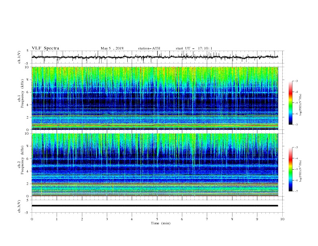Click the "10" frequency tick of ch.2 spectrogram
This screenshot has width=318, height=246.
point(27,133)
